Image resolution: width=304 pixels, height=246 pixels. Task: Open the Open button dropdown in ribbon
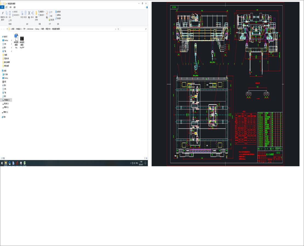(x=53, y=12)
